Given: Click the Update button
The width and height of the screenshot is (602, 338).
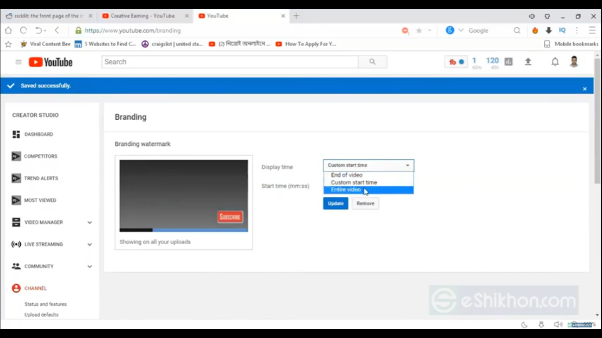Looking at the screenshot, I should point(335,203).
